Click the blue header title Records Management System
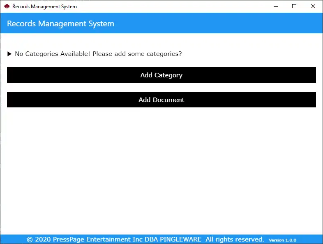 point(60,24)
